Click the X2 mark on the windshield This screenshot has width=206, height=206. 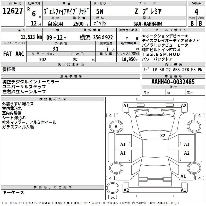pyautogui.click(x=162, y=136)
